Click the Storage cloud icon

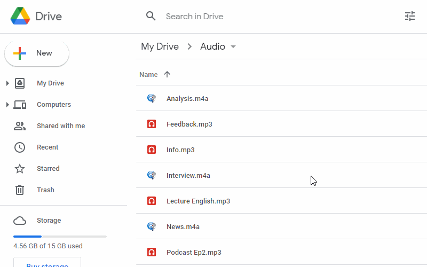(x=20, y=221)
